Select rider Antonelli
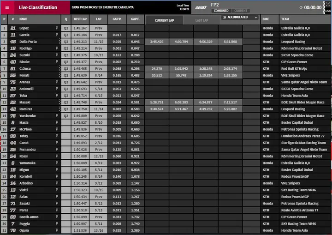This screenshot has height=235, width=332. 26,89
